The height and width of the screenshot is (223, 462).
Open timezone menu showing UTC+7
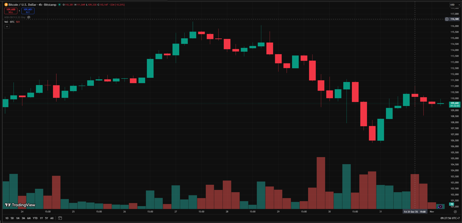[450, 218]
